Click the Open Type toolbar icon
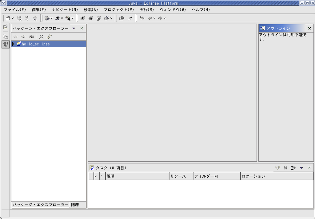 (122, 18)
